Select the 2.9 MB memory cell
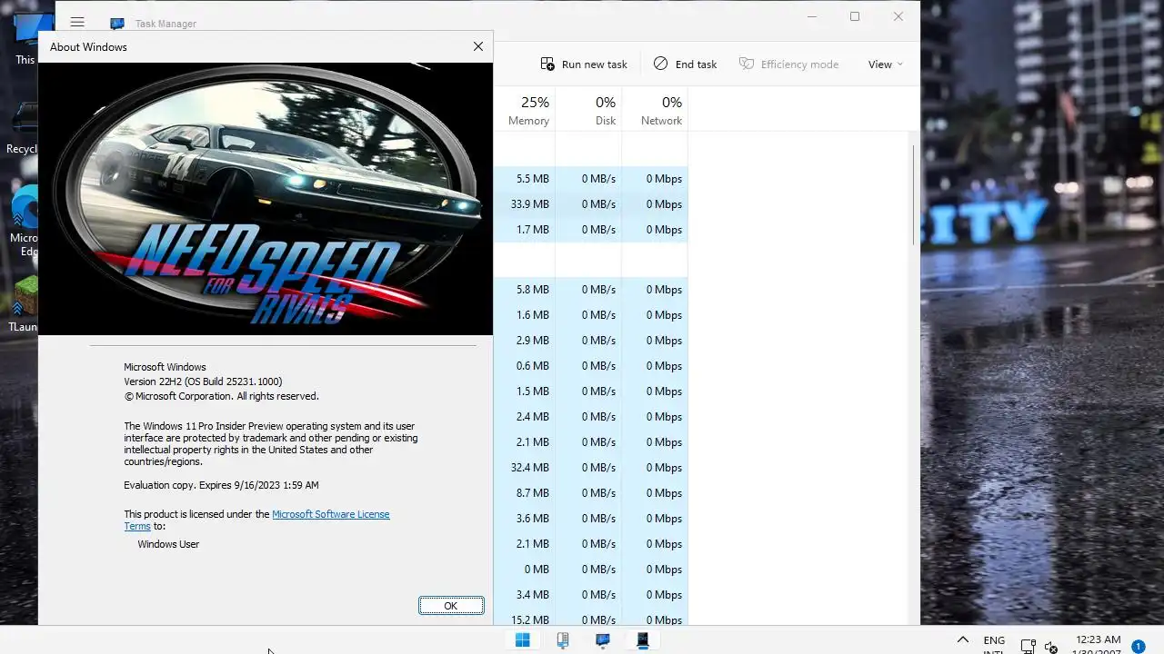 tap(525, 341)
